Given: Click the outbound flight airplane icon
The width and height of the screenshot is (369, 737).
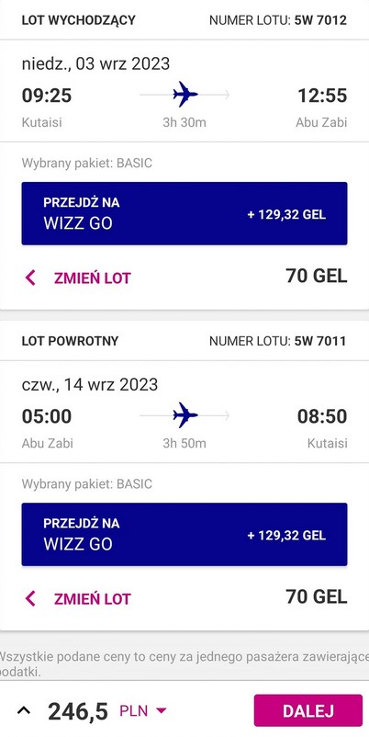Looking at the screenshot, I should click(185, 94).
